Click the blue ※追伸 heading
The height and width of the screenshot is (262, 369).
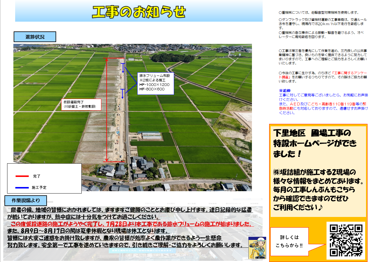point(284,90)
